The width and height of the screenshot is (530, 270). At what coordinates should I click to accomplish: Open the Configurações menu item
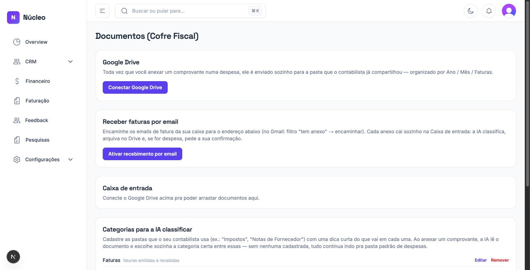tap(43, 159)
